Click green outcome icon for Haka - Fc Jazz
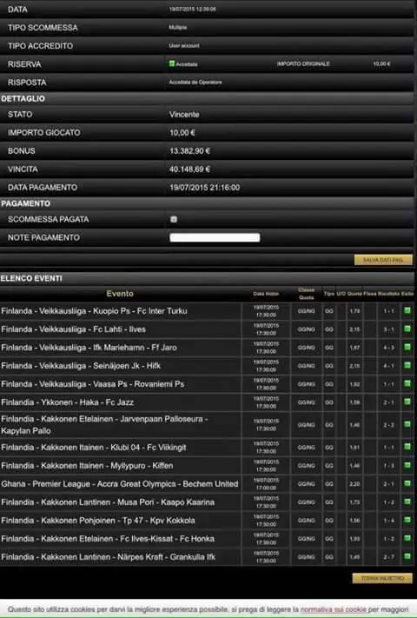The image size is (417, 618). click(x=407, y=402)
